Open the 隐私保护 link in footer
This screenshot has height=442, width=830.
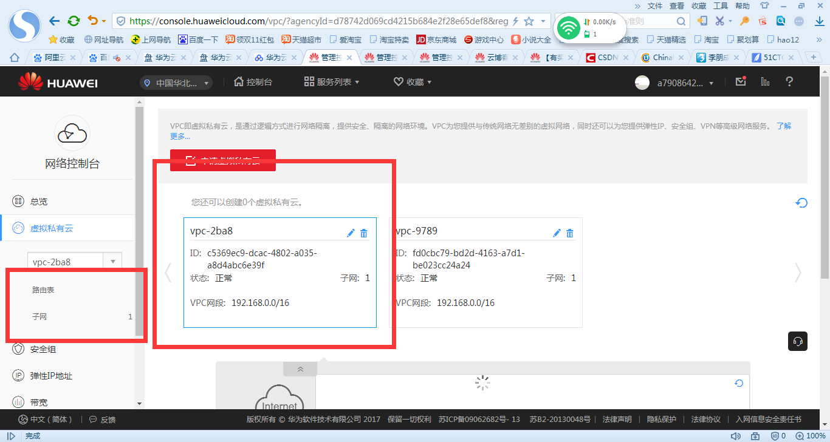[x=662, y=420]
